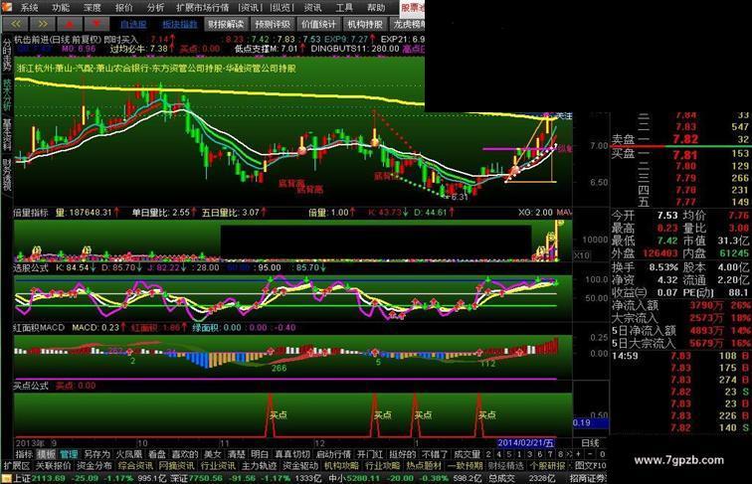Click the 上证 2113.69 index in the status bar
The image size is (752, 484).
pyautogui.click(x=40, y=478)
